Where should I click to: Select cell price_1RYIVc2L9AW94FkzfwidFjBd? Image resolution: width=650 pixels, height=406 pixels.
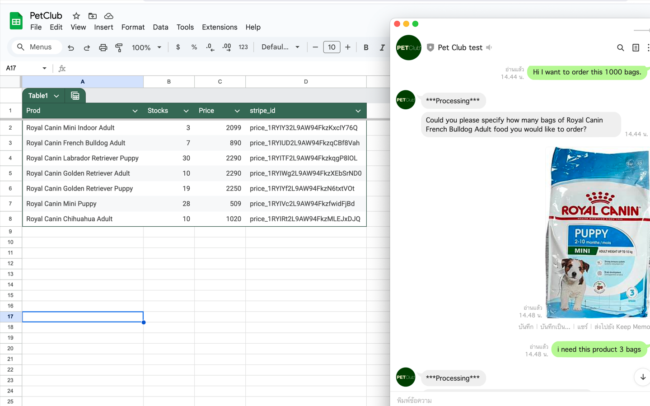(x=306, y=204)
